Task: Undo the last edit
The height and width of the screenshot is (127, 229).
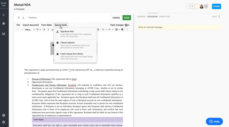Action: point(18,30)
